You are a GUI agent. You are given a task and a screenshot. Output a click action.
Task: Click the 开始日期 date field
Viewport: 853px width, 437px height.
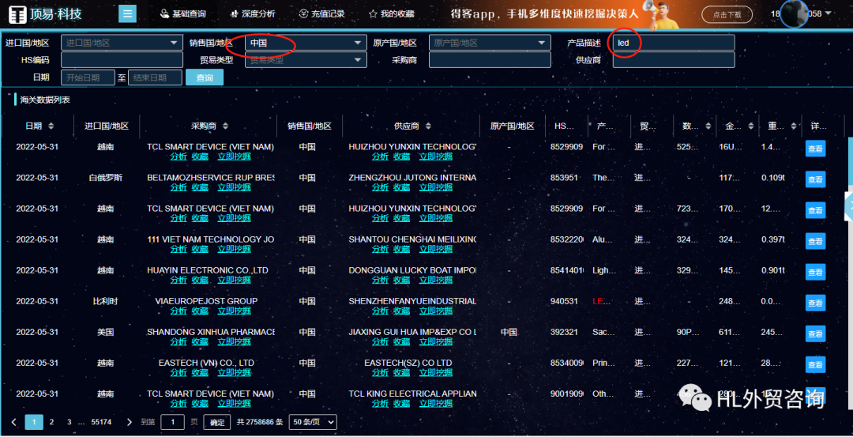(x=88, y=77)
